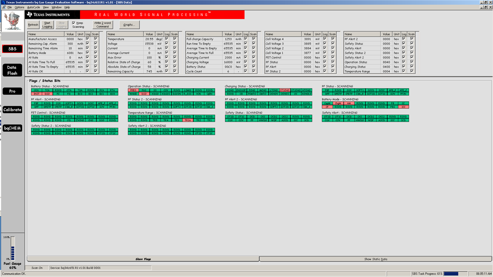Click the ICC flag in Battery Mode
Viewport: 493px width, 277px height.
(403, 107)
